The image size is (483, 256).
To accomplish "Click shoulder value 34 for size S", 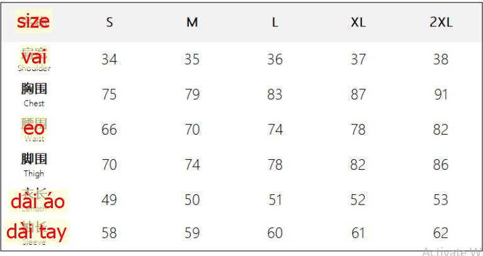I will pos(110,59).
